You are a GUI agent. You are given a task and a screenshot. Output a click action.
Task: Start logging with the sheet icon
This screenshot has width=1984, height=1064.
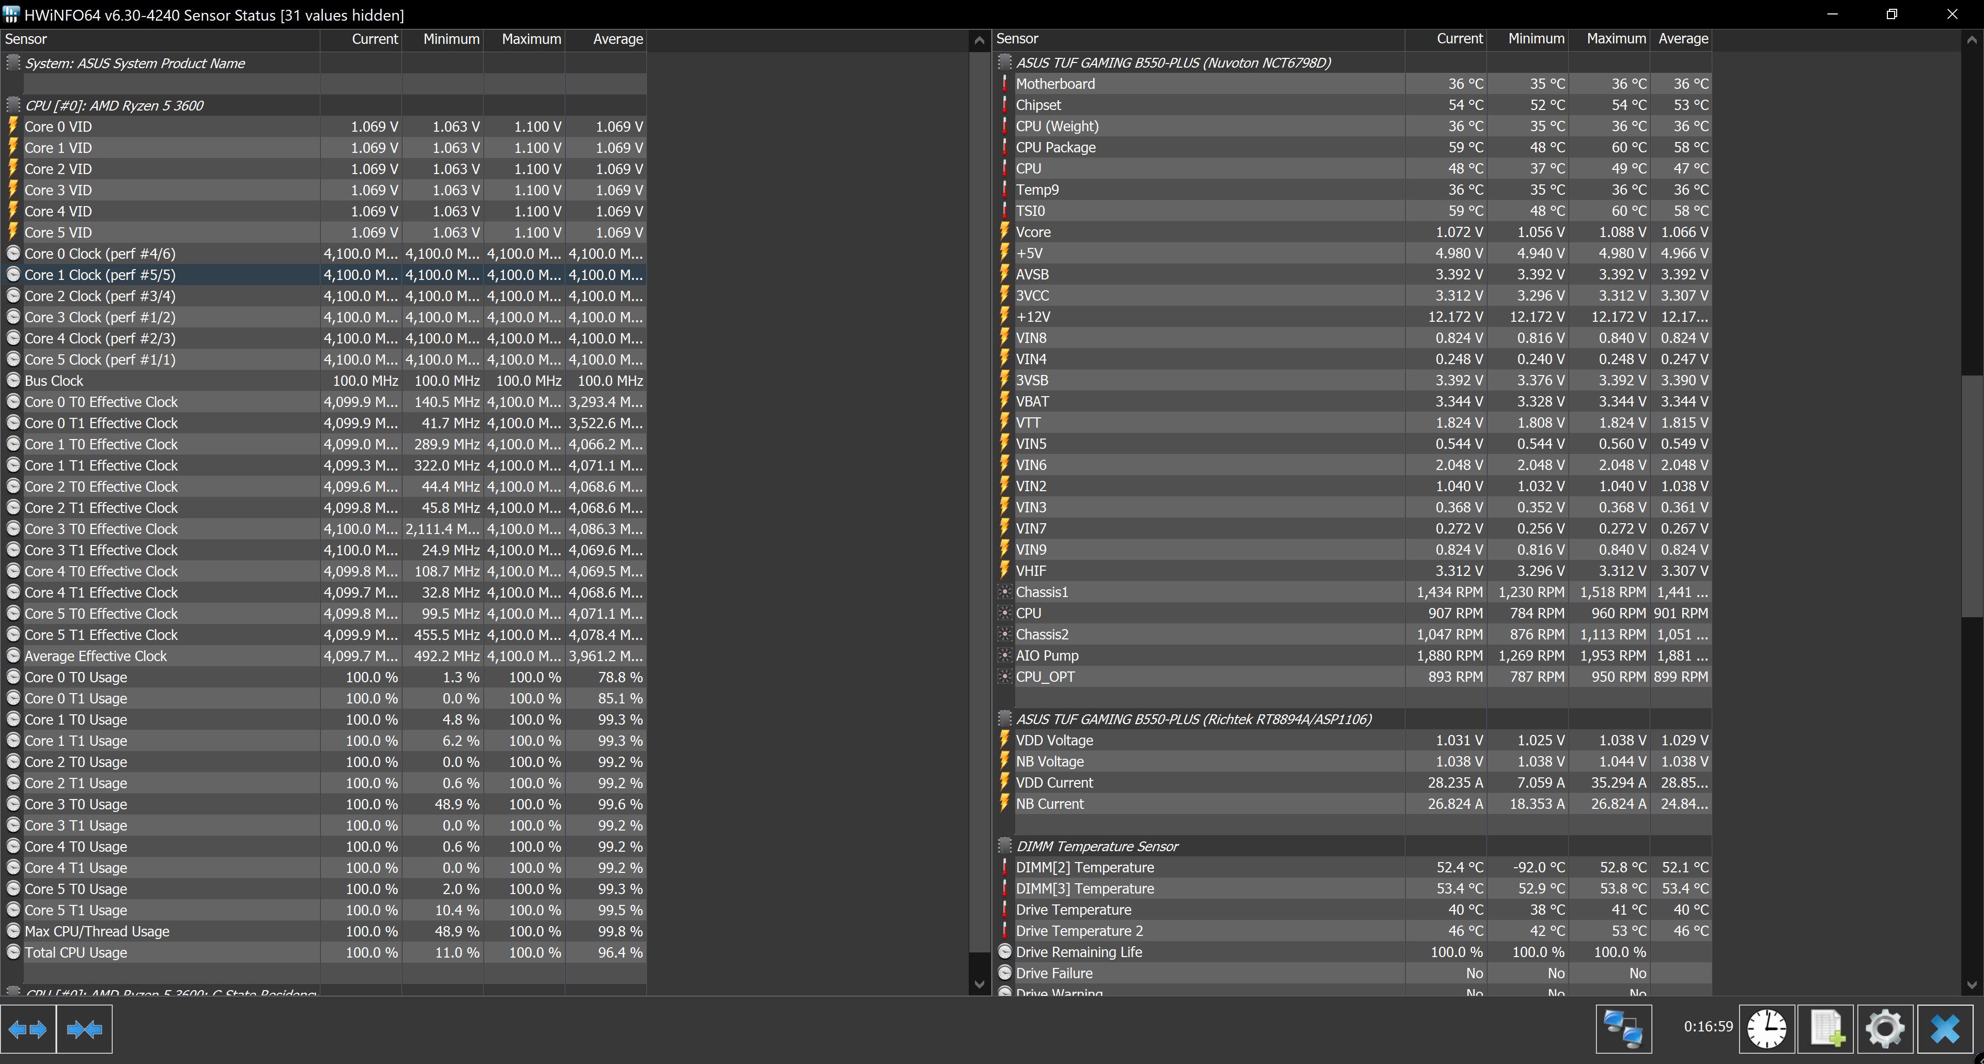(1826, 1028)
